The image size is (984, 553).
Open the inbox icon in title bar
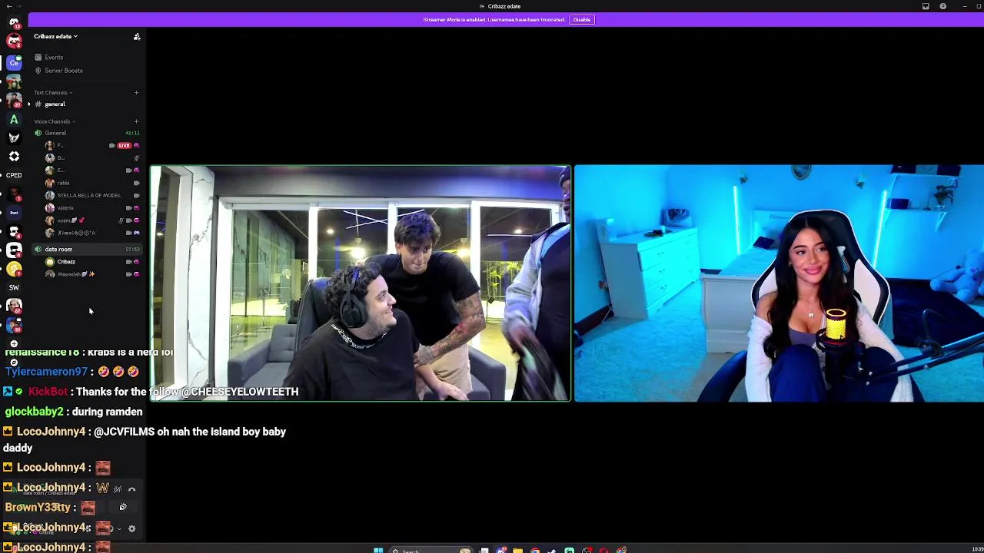click(926, 6)
